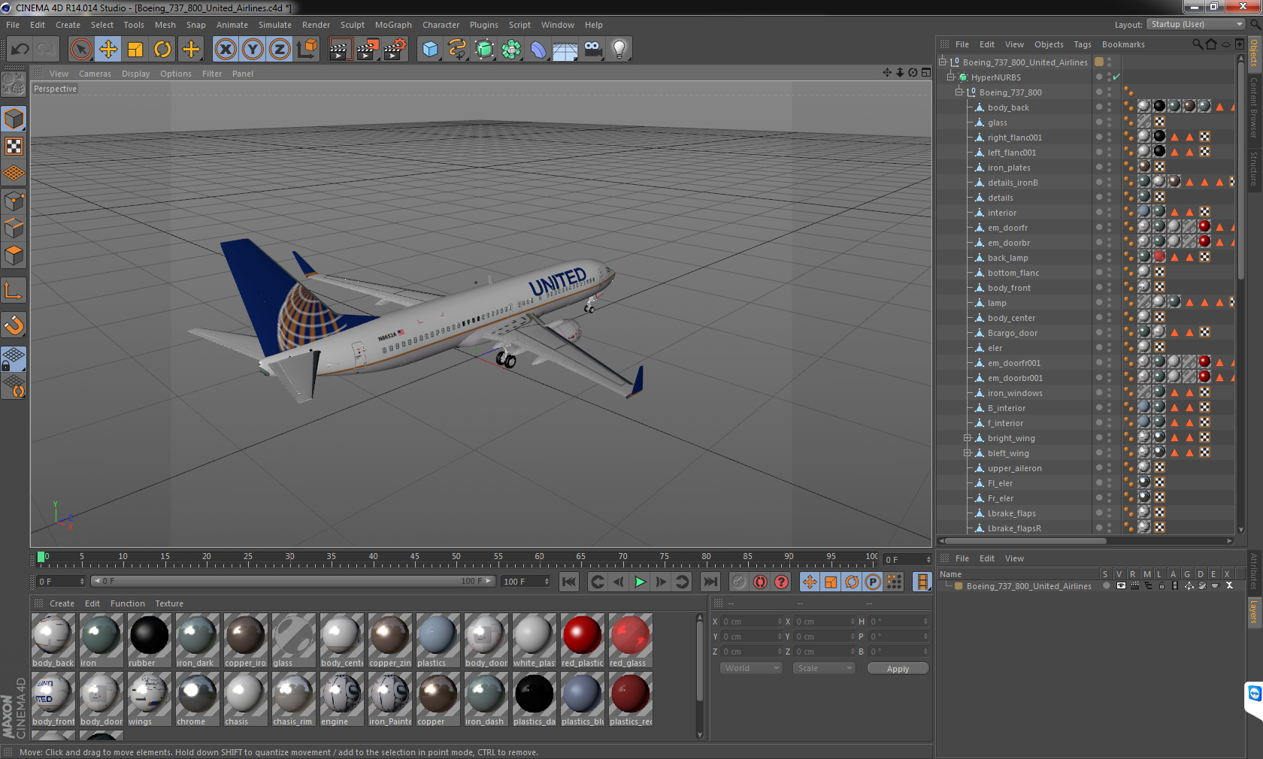1263x759 pixels.
Task: Click Record Active Objects button
Action: (x=739, y=582)
